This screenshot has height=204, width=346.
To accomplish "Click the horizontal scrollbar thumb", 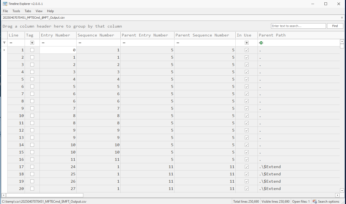I will coord(45,195).
